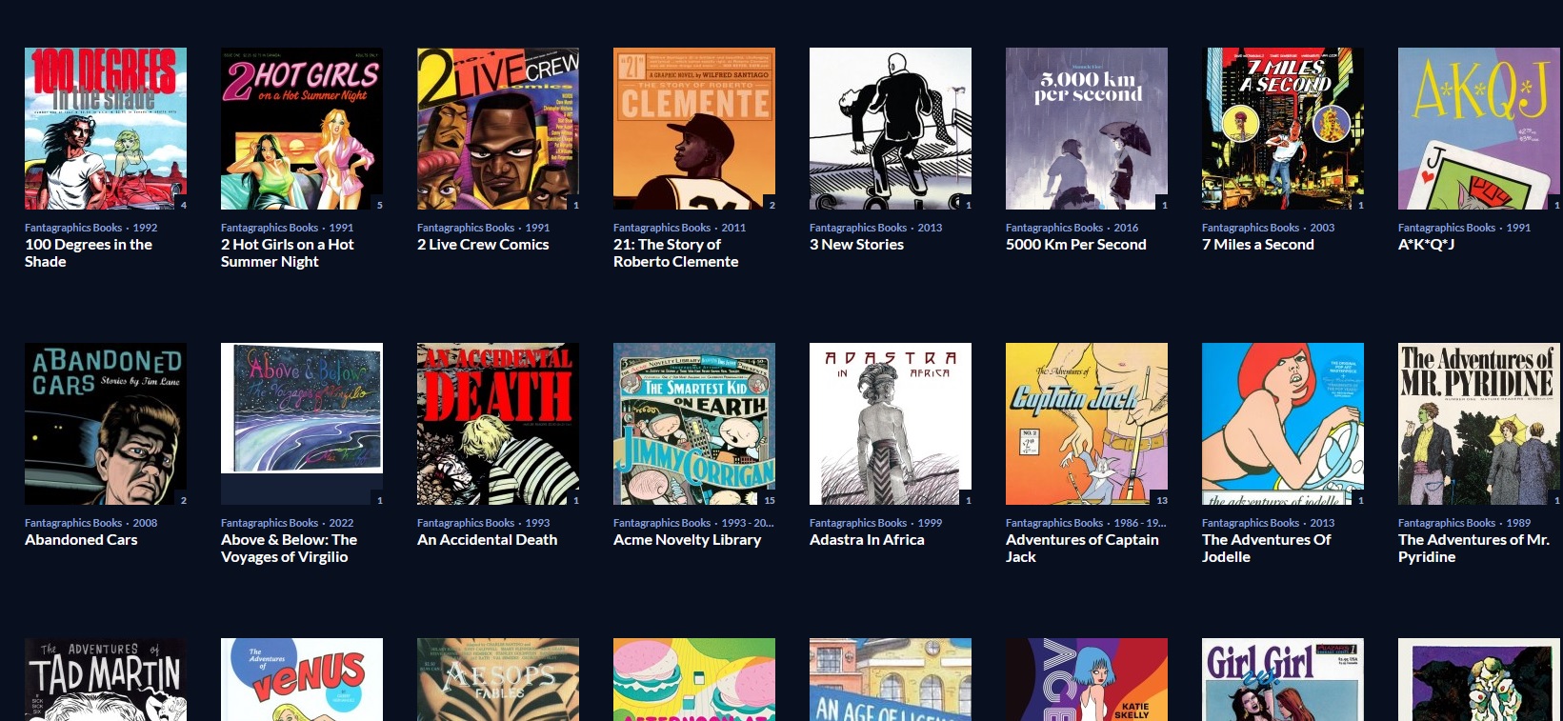
Task: Open Above & Below: The Voyages of Virgilio
Action: coord(289,549)
